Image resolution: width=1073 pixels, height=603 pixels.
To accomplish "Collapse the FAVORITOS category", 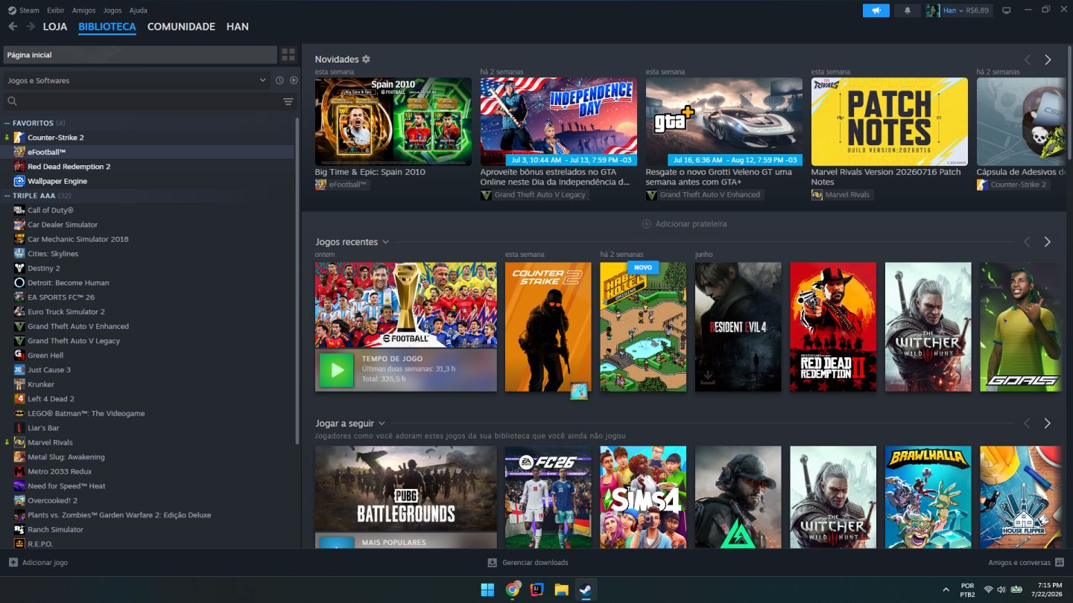I will (x=7, y=123).
